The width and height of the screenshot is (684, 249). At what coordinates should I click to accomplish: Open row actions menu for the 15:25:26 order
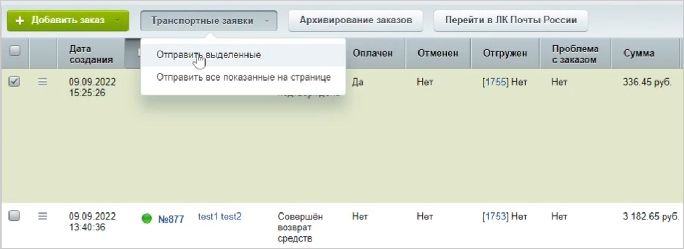click(x=43, y=82)
